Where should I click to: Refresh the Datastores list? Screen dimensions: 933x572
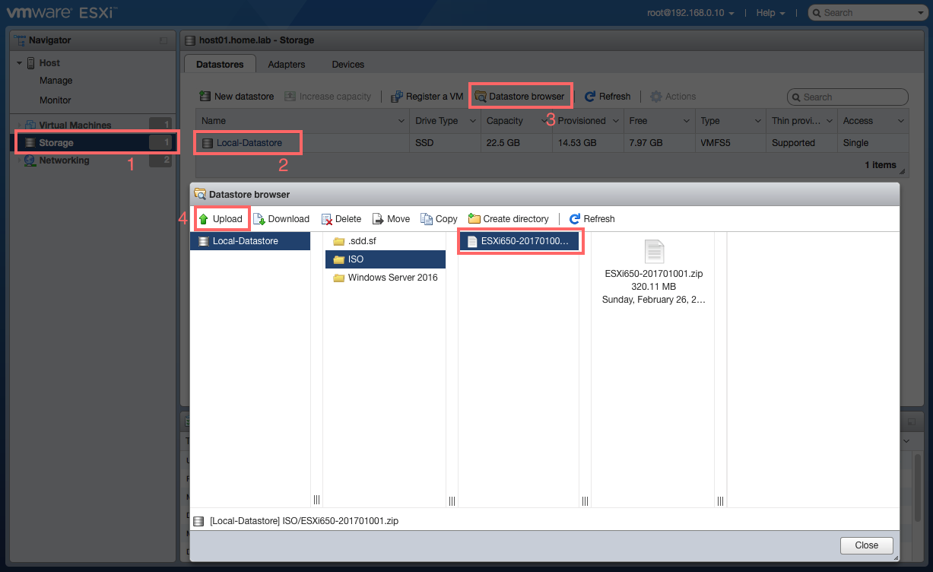point(608,96)
